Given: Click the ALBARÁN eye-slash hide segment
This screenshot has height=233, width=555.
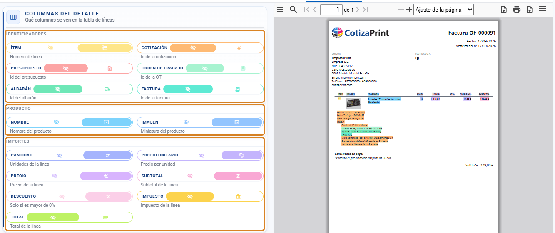Looking at the screenshot, I should (x=58, y=89).
